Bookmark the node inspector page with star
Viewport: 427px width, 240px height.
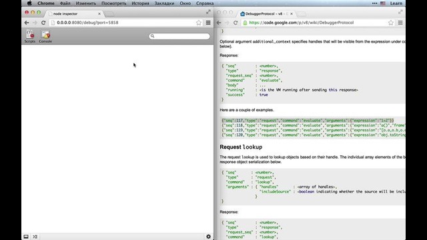click(x=199, y=23)
